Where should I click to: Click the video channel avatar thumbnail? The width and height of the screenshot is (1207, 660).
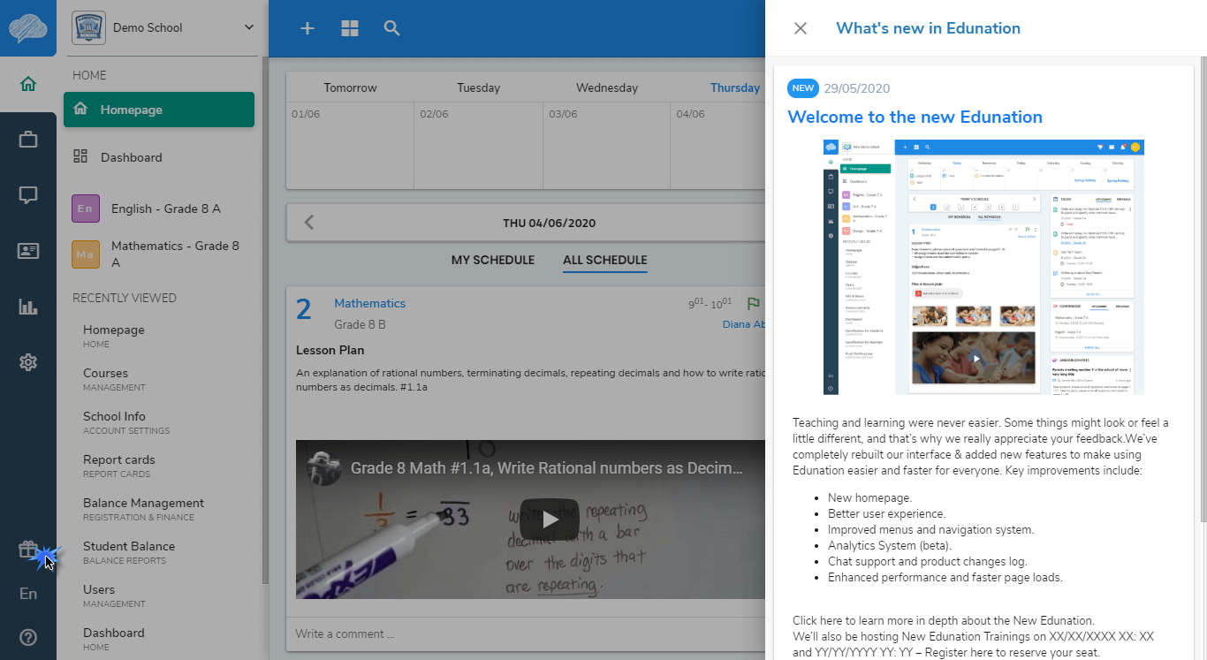[x=324, y=467]
